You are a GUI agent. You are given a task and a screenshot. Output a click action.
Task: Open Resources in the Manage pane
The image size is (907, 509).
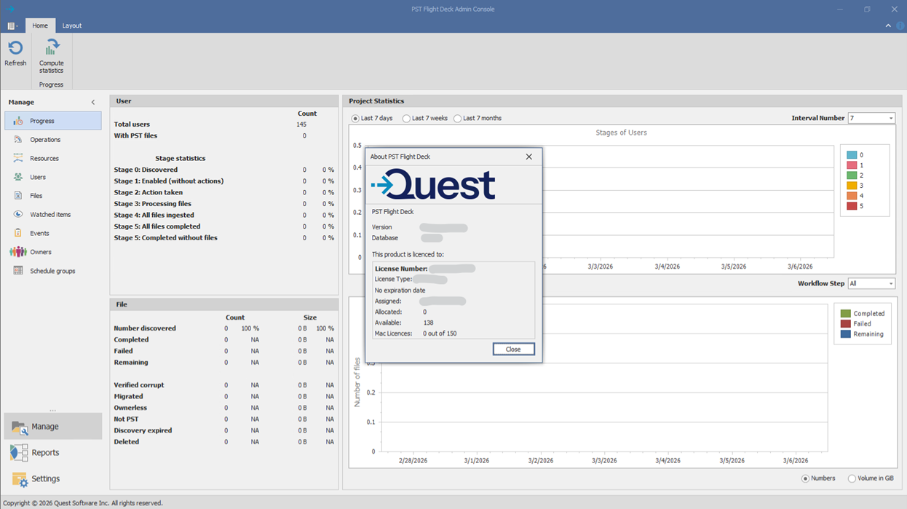(x=53, y=158)
